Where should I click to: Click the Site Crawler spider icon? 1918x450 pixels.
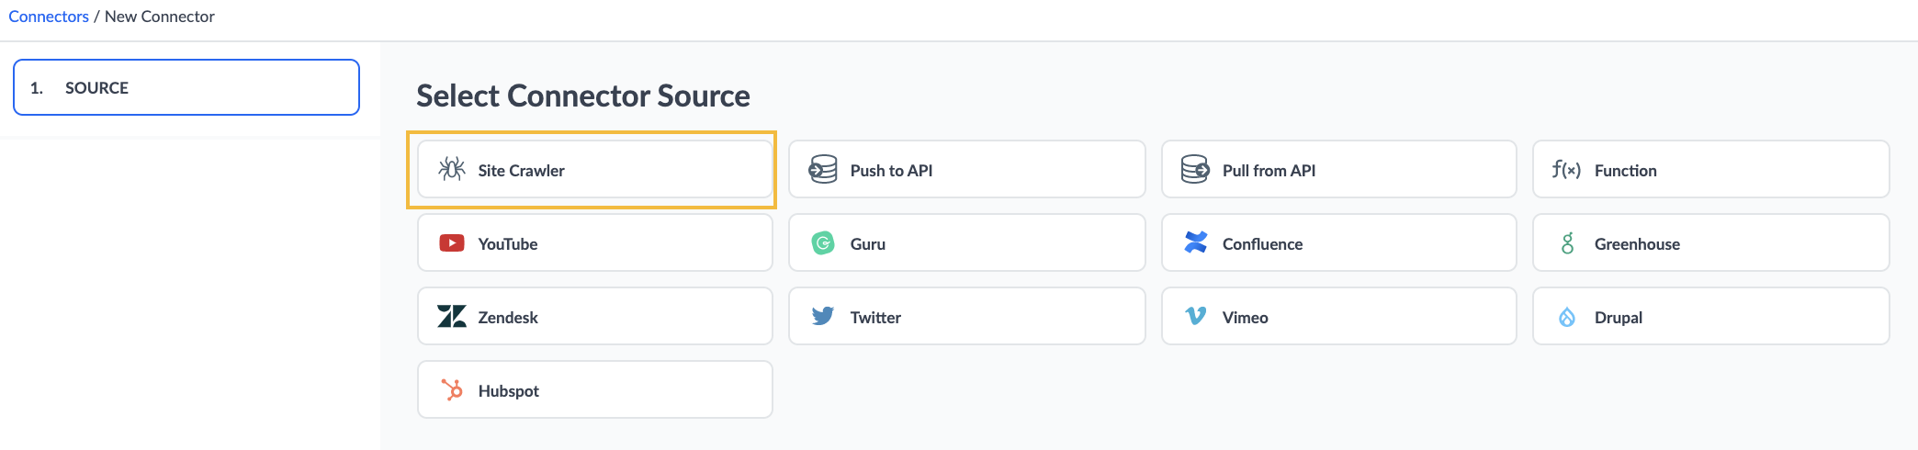pos(451,169)
